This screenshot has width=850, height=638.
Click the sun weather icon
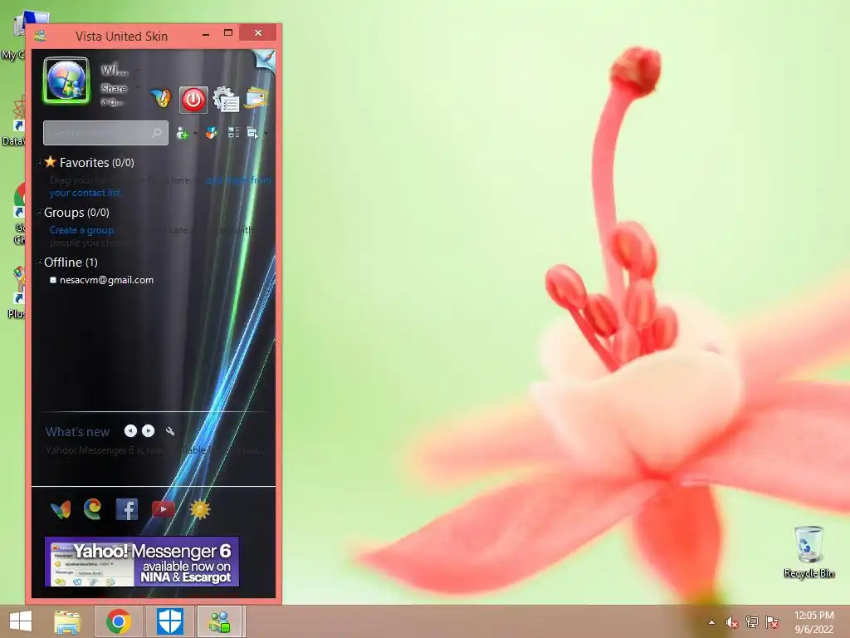point(200,509)
